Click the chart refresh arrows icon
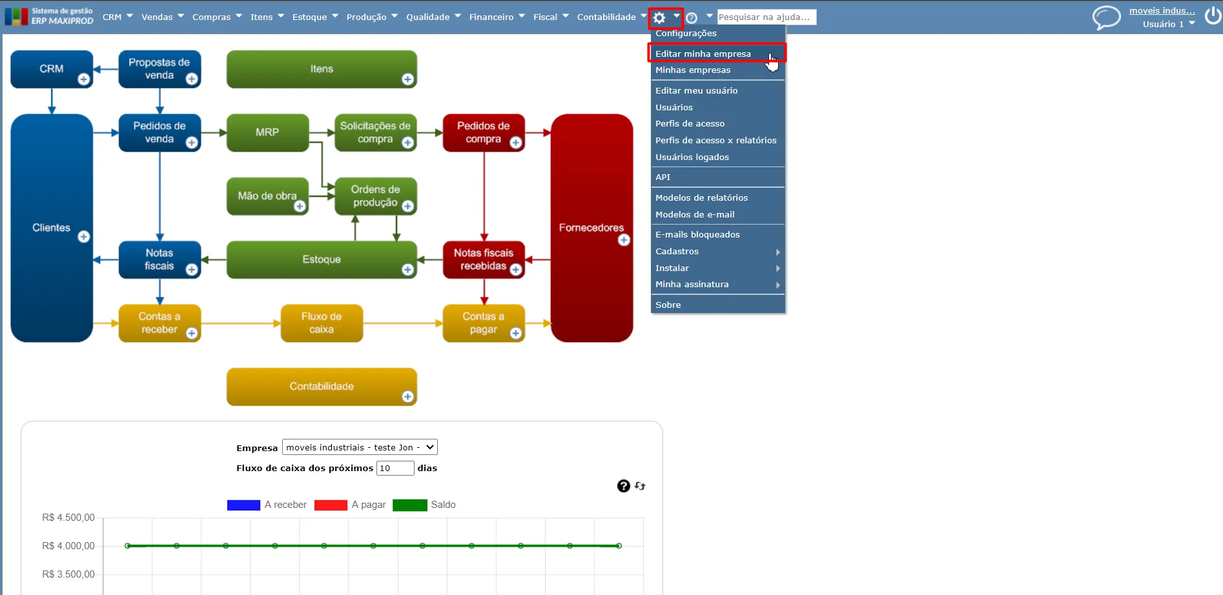 point(640,486)
